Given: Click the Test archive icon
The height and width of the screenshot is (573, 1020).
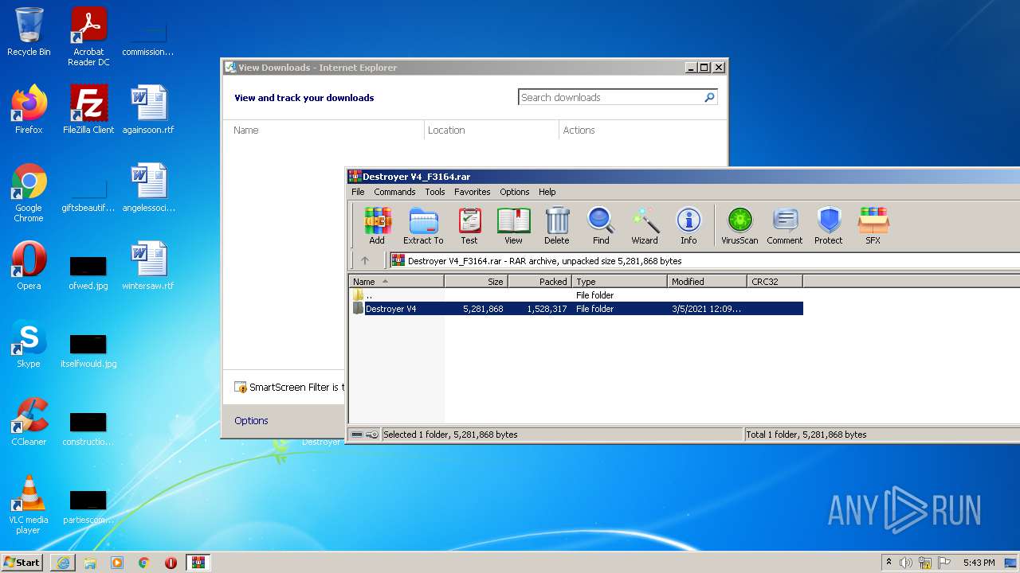Looking at the screenshot, I should (469, 226).
